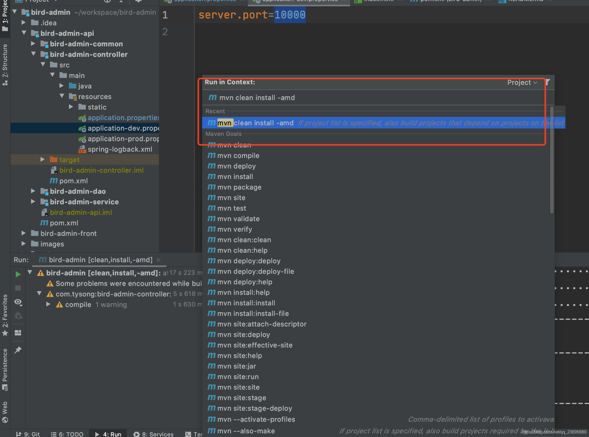Screen dimensions: 589x437
Task: Expand the .idea folder
Action: click(23, 22)
